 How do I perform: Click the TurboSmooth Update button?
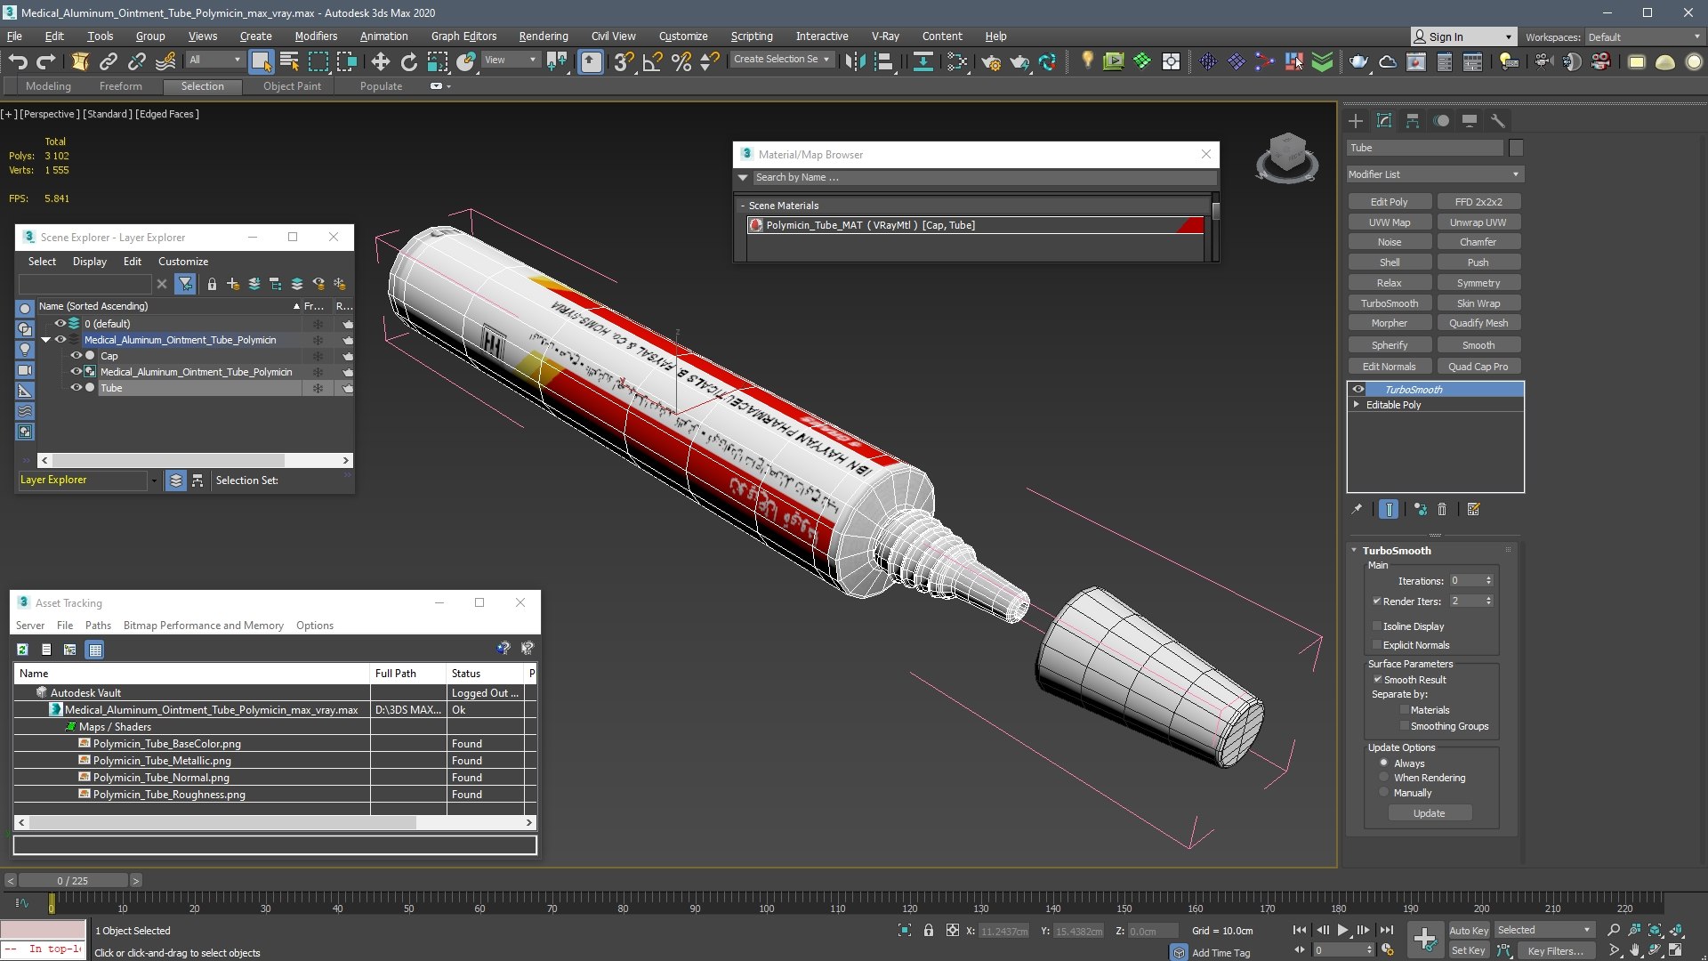(1430, 813)
